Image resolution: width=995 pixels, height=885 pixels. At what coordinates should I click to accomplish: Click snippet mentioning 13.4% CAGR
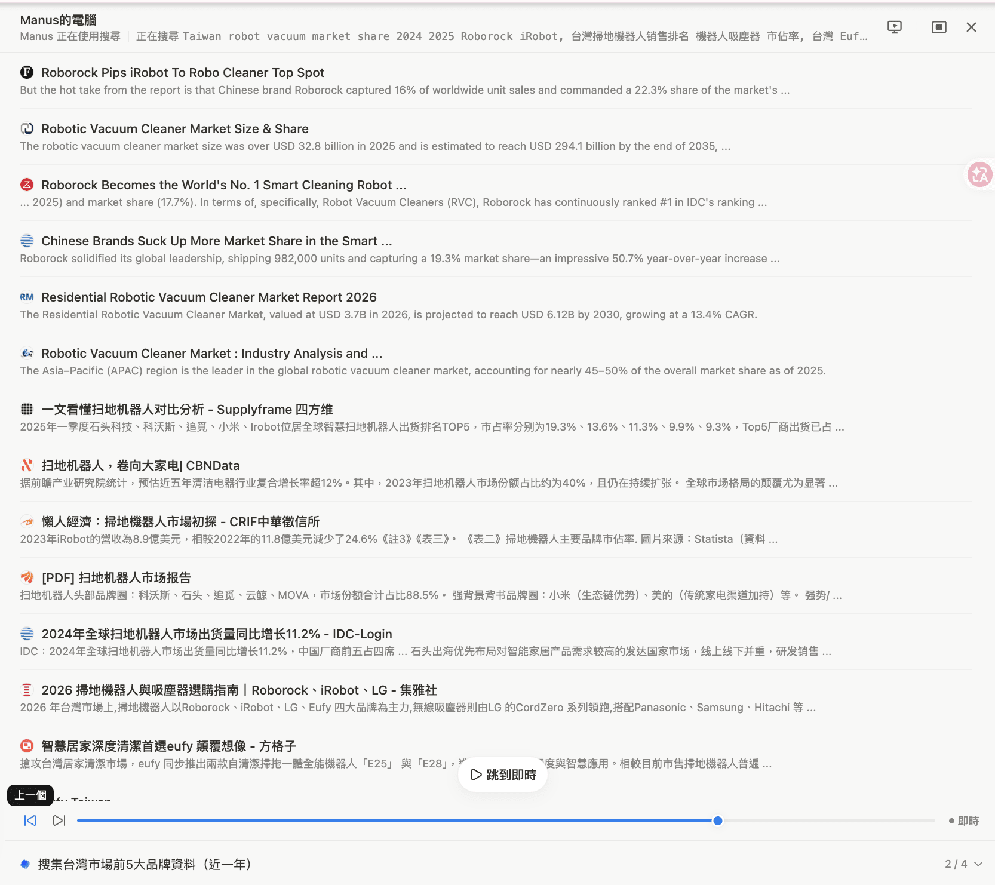tap(388, 315)
